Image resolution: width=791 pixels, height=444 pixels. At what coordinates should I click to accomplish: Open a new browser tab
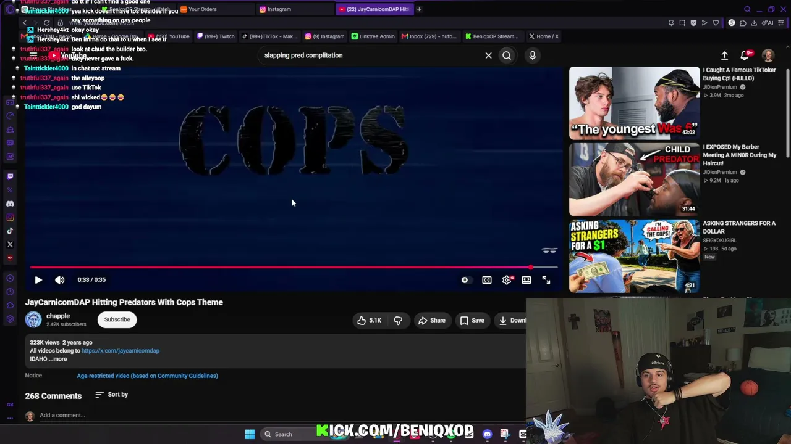419,9
